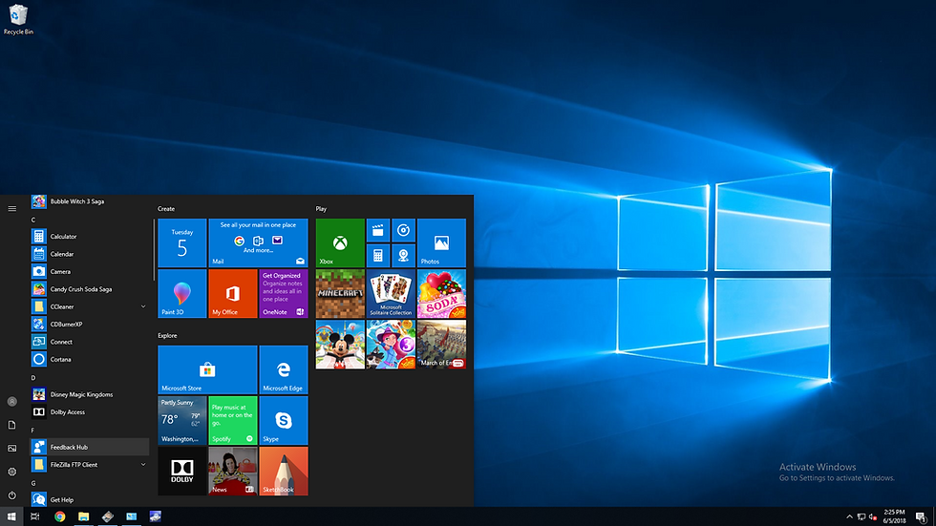Open Bubble Witch 3 Saga from list
936x526 pixels.
coord(90,201)
